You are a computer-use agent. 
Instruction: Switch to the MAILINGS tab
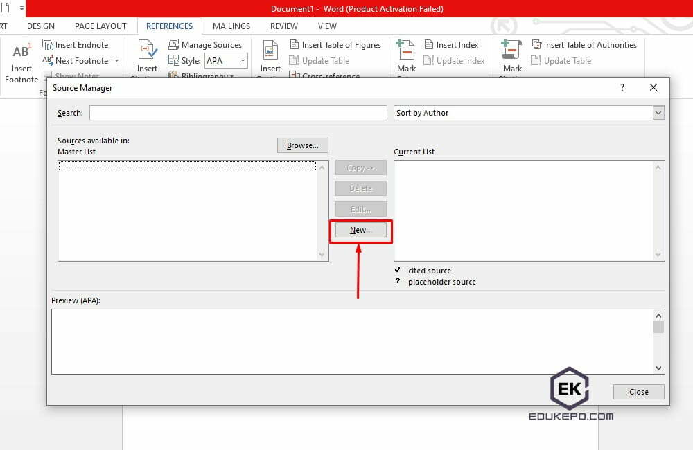pos(231,26)
